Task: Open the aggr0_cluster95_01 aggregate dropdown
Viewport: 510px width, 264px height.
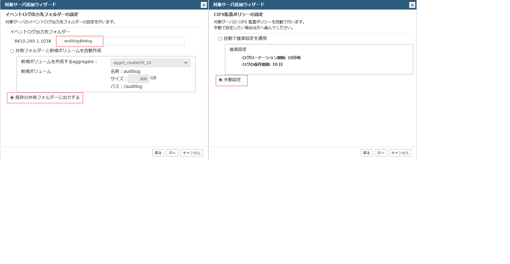Action: 150,63
